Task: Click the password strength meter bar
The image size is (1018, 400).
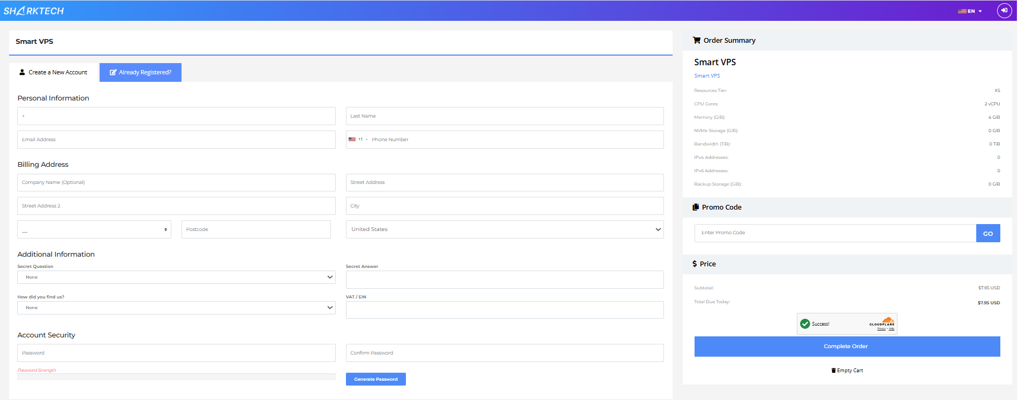Action: point(176,376)
